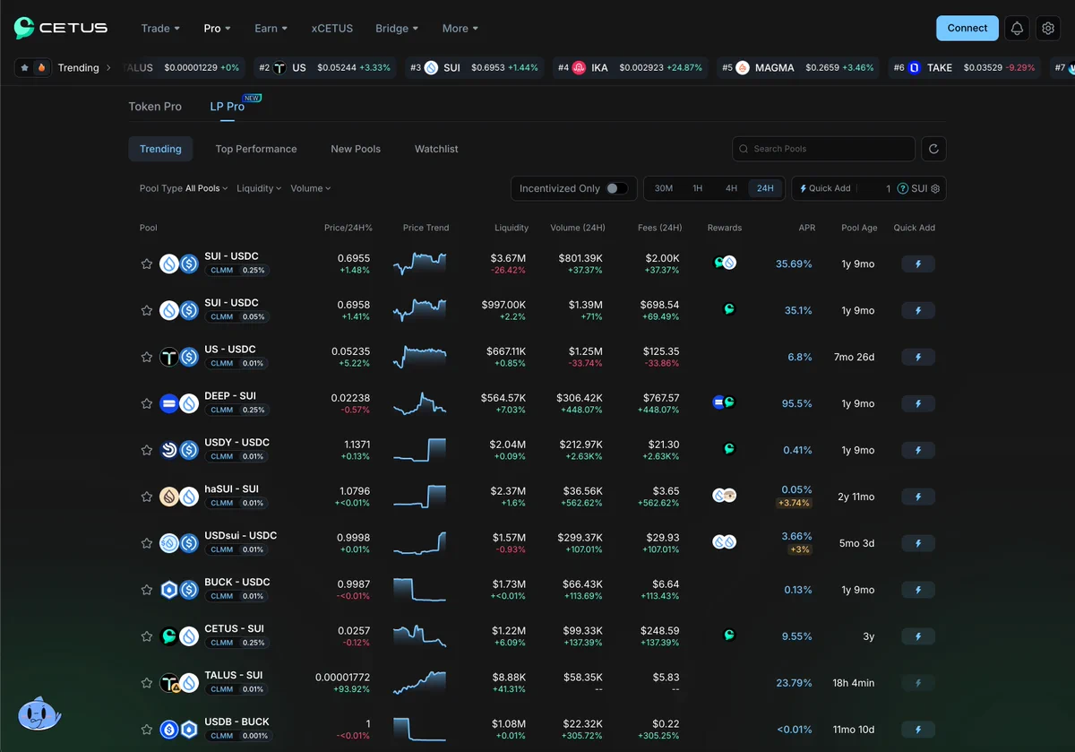Quick add lightning for BUCK - USDC
The height and width of the screenshot is (752, 1075).
coord(917,590)
